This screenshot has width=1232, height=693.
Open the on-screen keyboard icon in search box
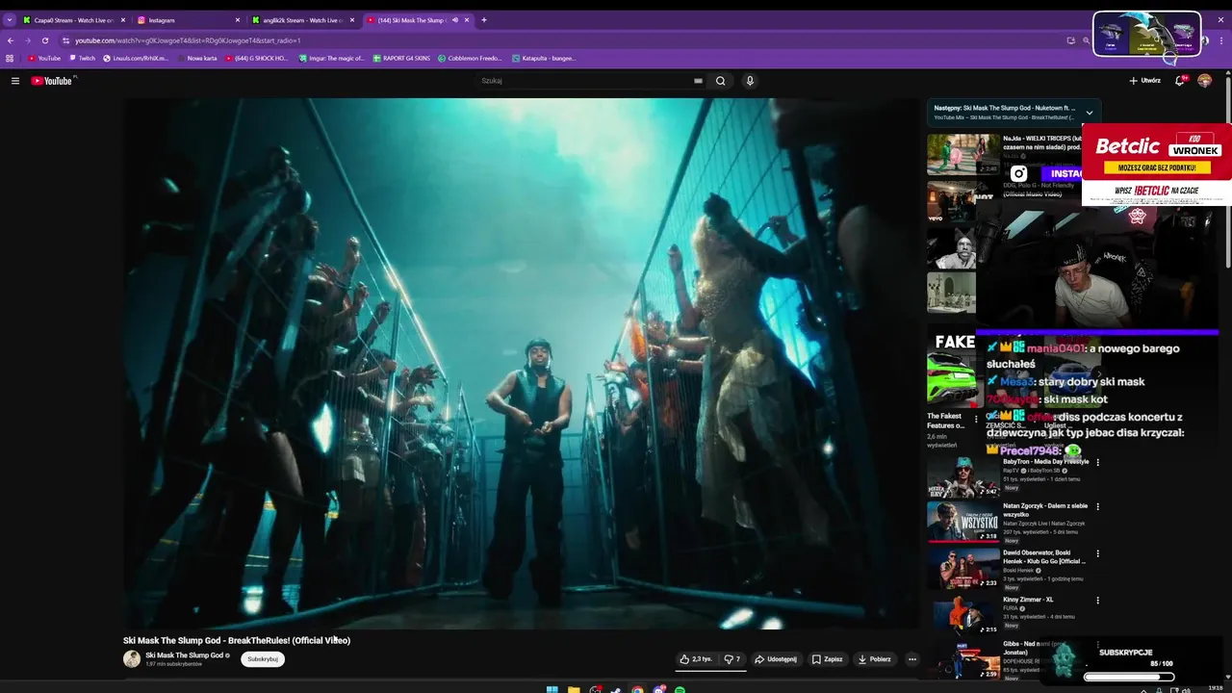point(698,81)
